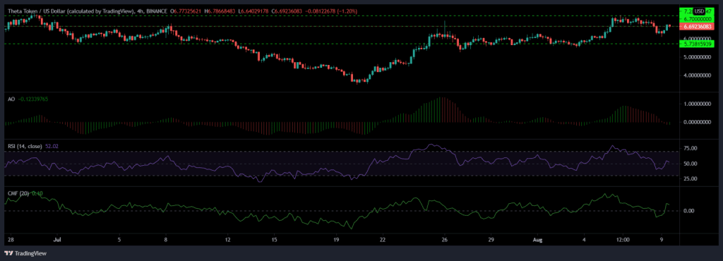The image size is (723, 261).
Task: Click the RSI value 52.02
Action: [52, 146]
